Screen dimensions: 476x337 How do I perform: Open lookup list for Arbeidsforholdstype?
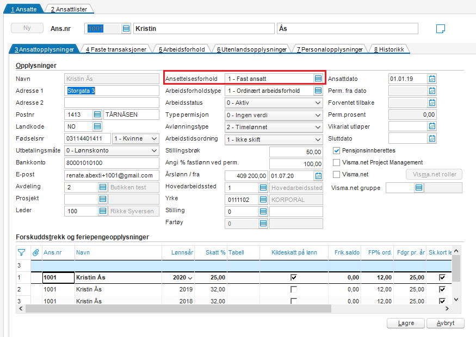(x=318, y=91)
